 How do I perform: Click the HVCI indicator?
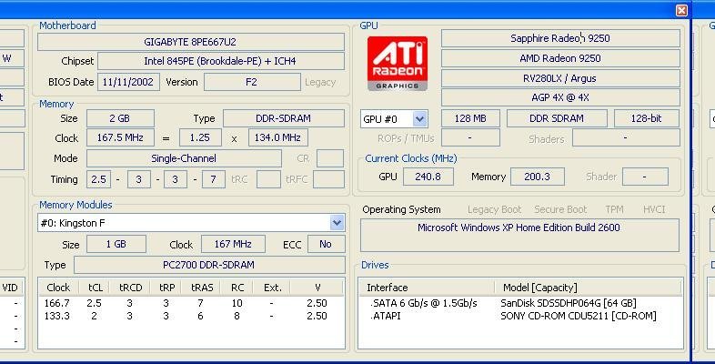pos(654,209)
